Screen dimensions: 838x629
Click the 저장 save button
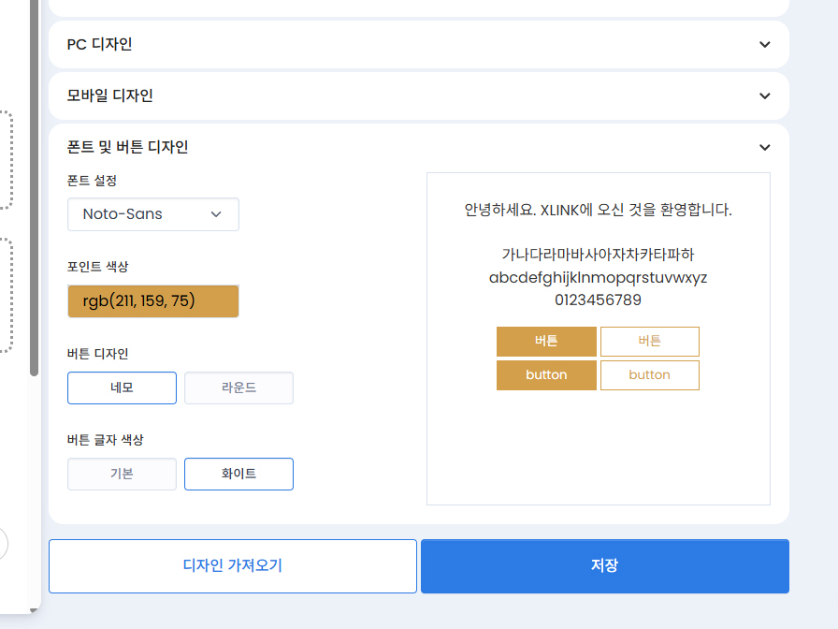pos(604,566)
